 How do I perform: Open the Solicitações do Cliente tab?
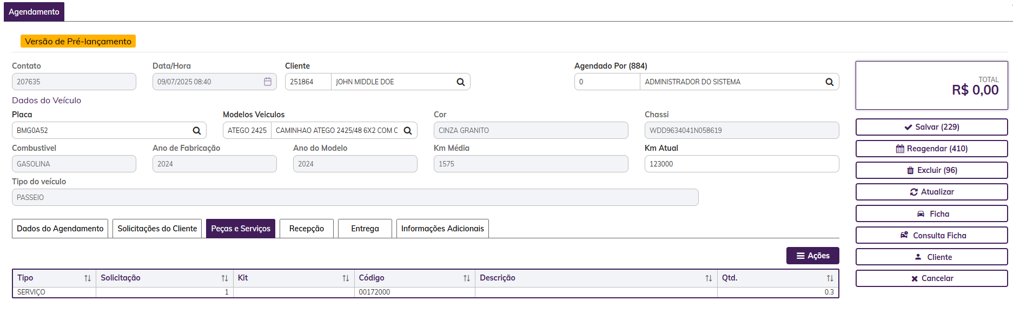coord(157,229)
